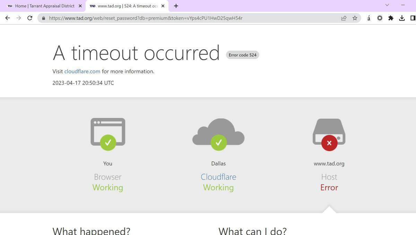This screenshot has width=416, height=235.
Task: Switch to Home | Tarrant Appraisal District tab
Action: click(x=44, y=6)
